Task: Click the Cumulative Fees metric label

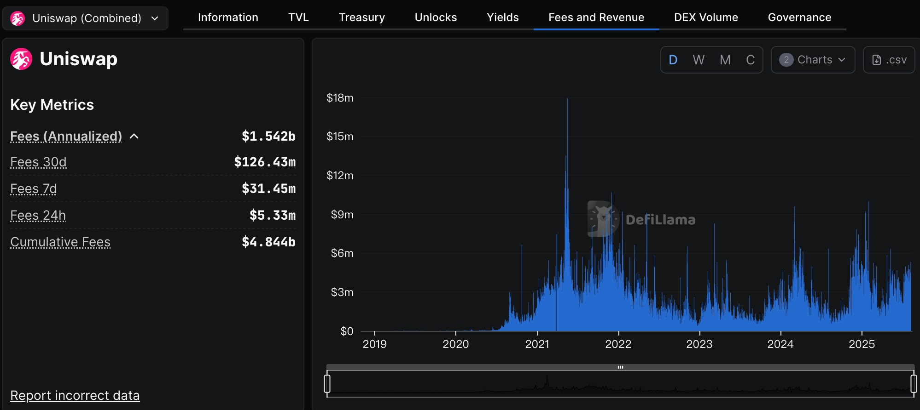Action: (60, 242)
